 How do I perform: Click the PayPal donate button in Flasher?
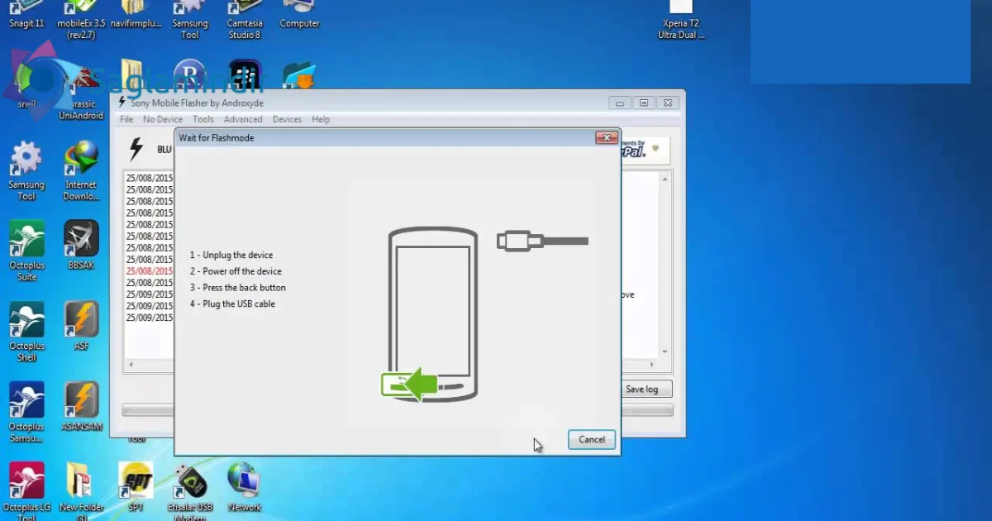click(x=644, y=150)
